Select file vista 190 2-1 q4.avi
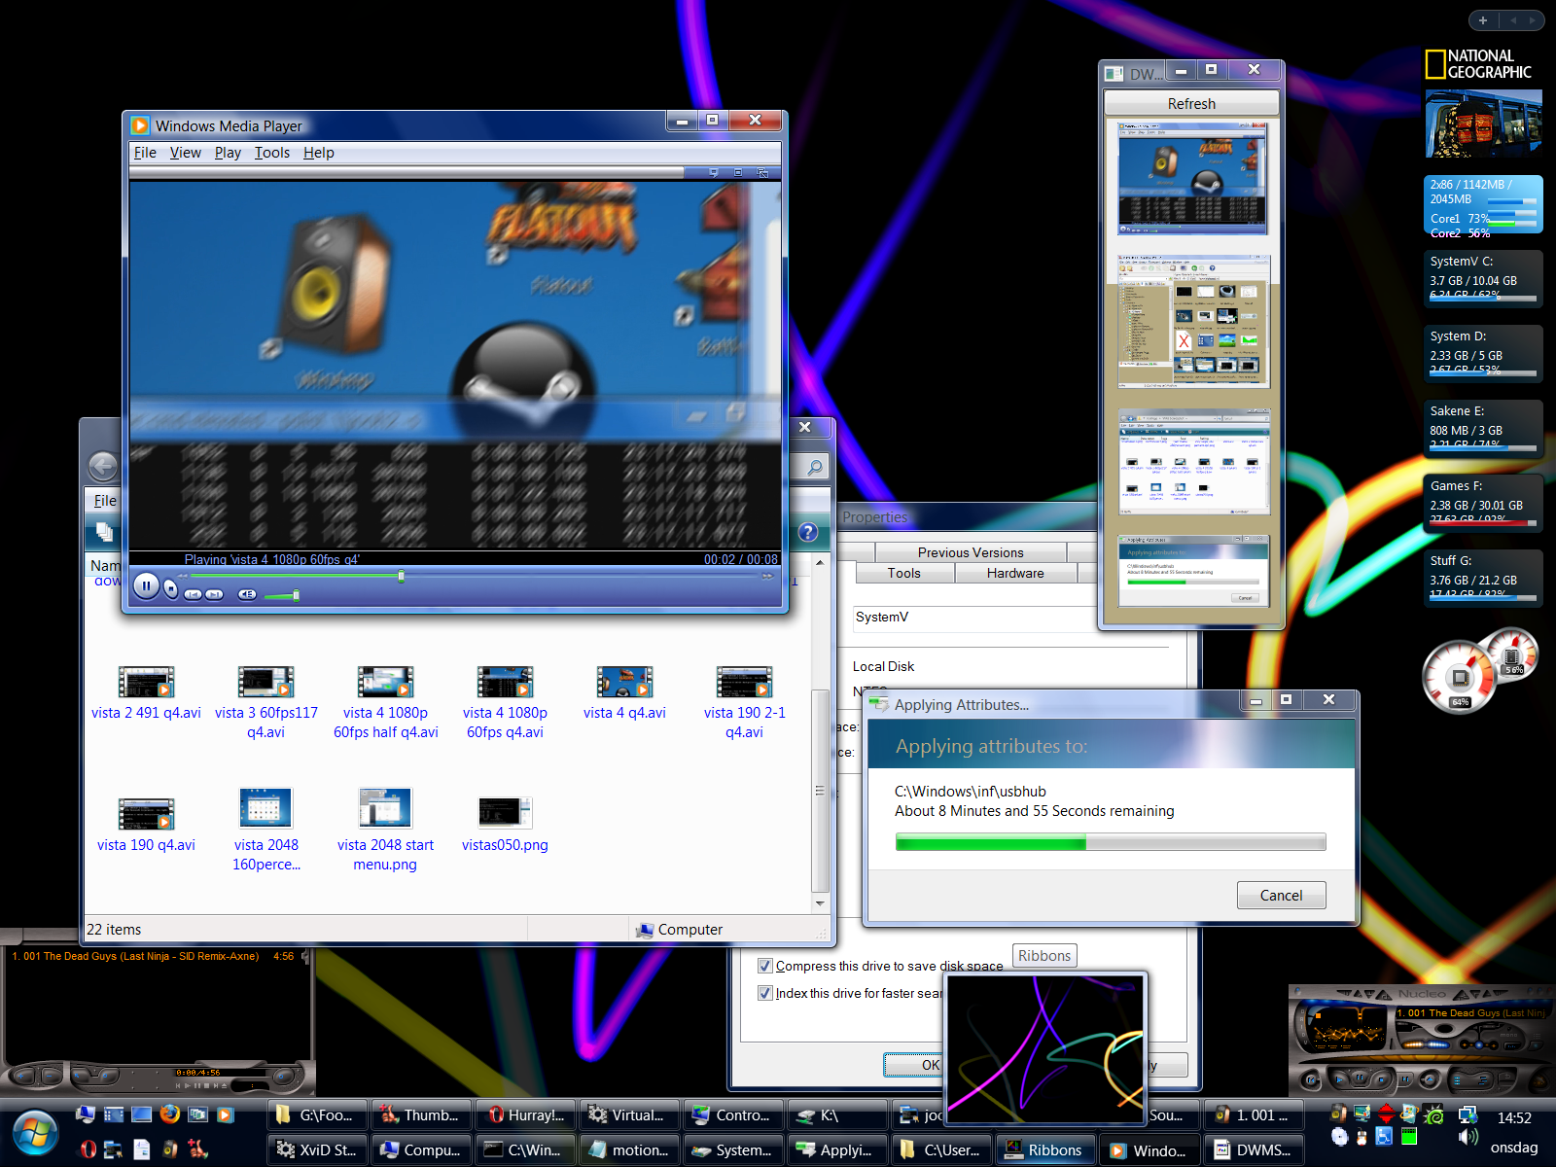 point(744,702)
